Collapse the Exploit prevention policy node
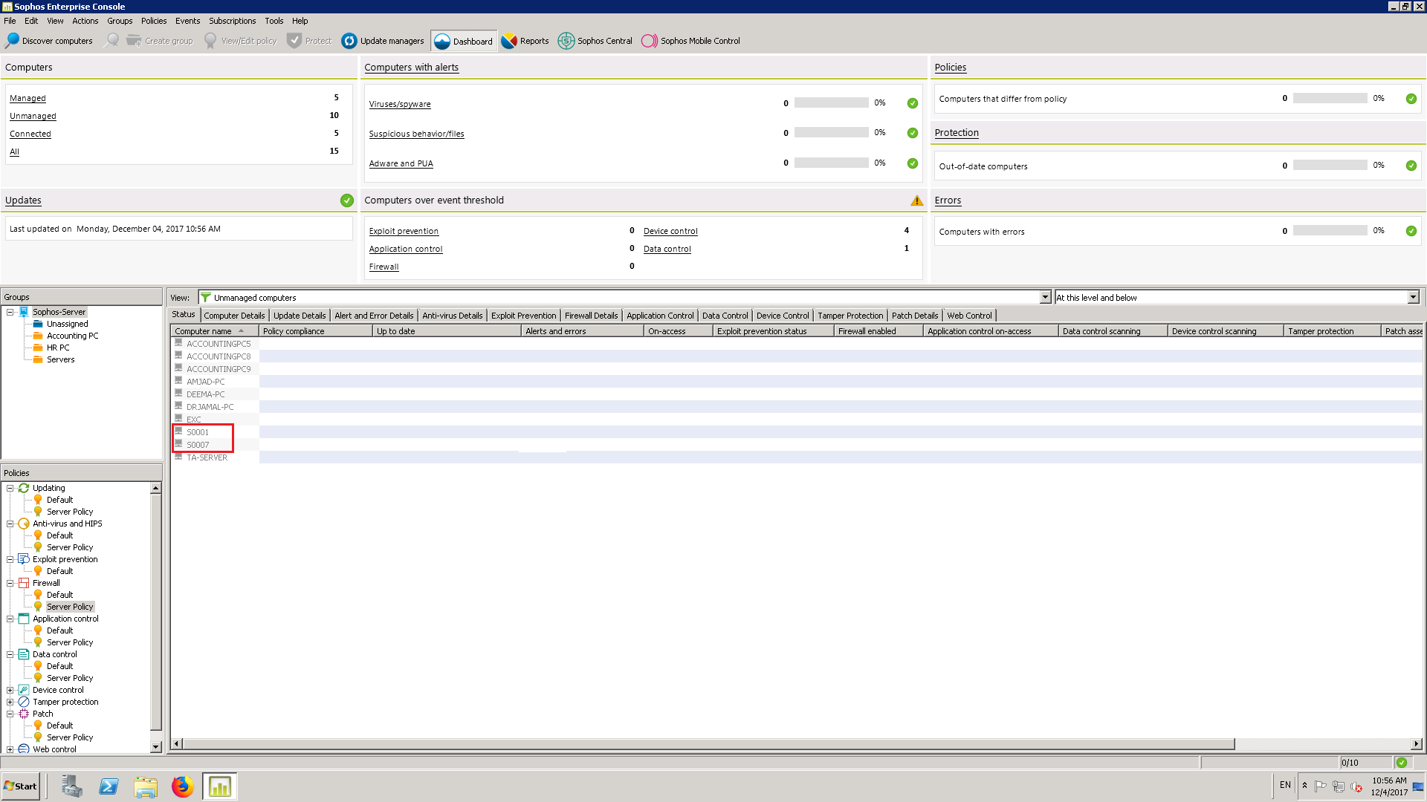This screenshot has height=802, width=1427. pyautogui.click(x=10, y=559)
